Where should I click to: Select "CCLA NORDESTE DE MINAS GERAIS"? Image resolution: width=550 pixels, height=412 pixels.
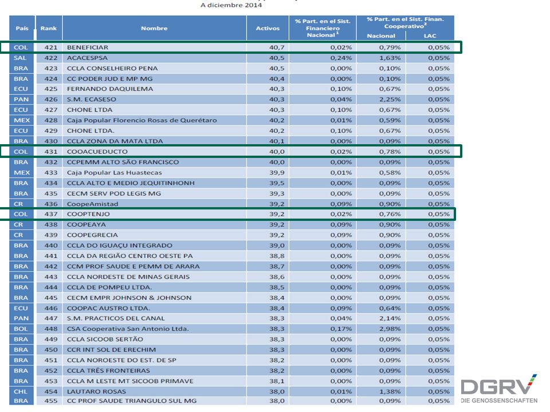tap(128, 277)
